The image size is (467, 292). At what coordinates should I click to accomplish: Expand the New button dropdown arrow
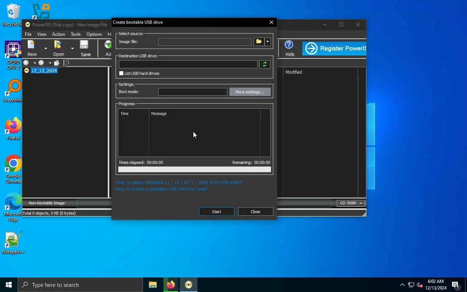coord(46,49)
